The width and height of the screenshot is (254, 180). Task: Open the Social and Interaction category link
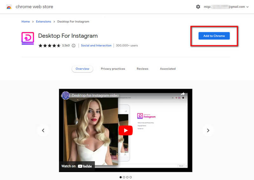pyautogui.click(x=96, y=45)
